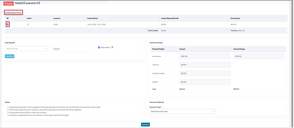Toggle the Refundable checkbox
Image resolution: width=294 pixels, height=128 pixels.
[99, 48]
